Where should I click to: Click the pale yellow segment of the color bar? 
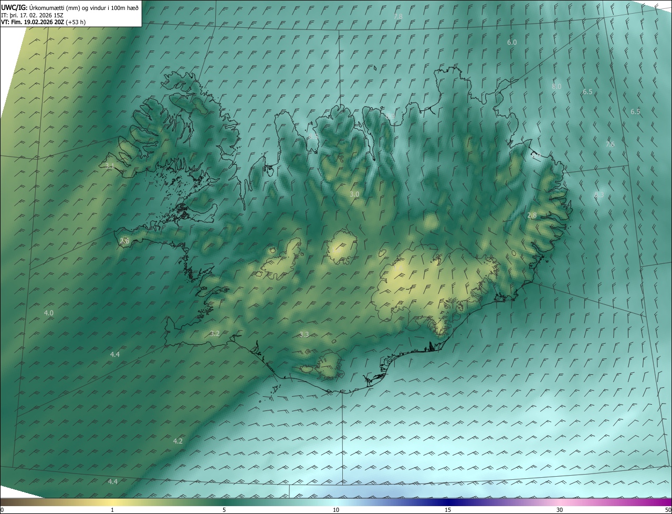click(x=112, y=502)
